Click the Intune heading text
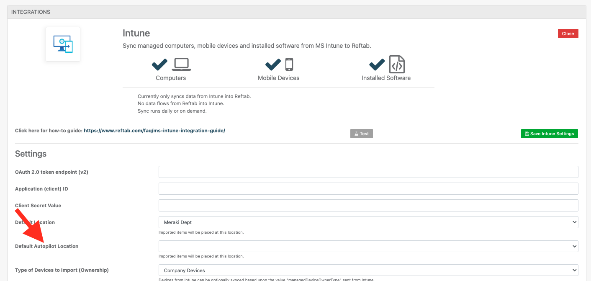Viewport: 591px width, 281px height. pyautogui.click(x=136, y=33)
